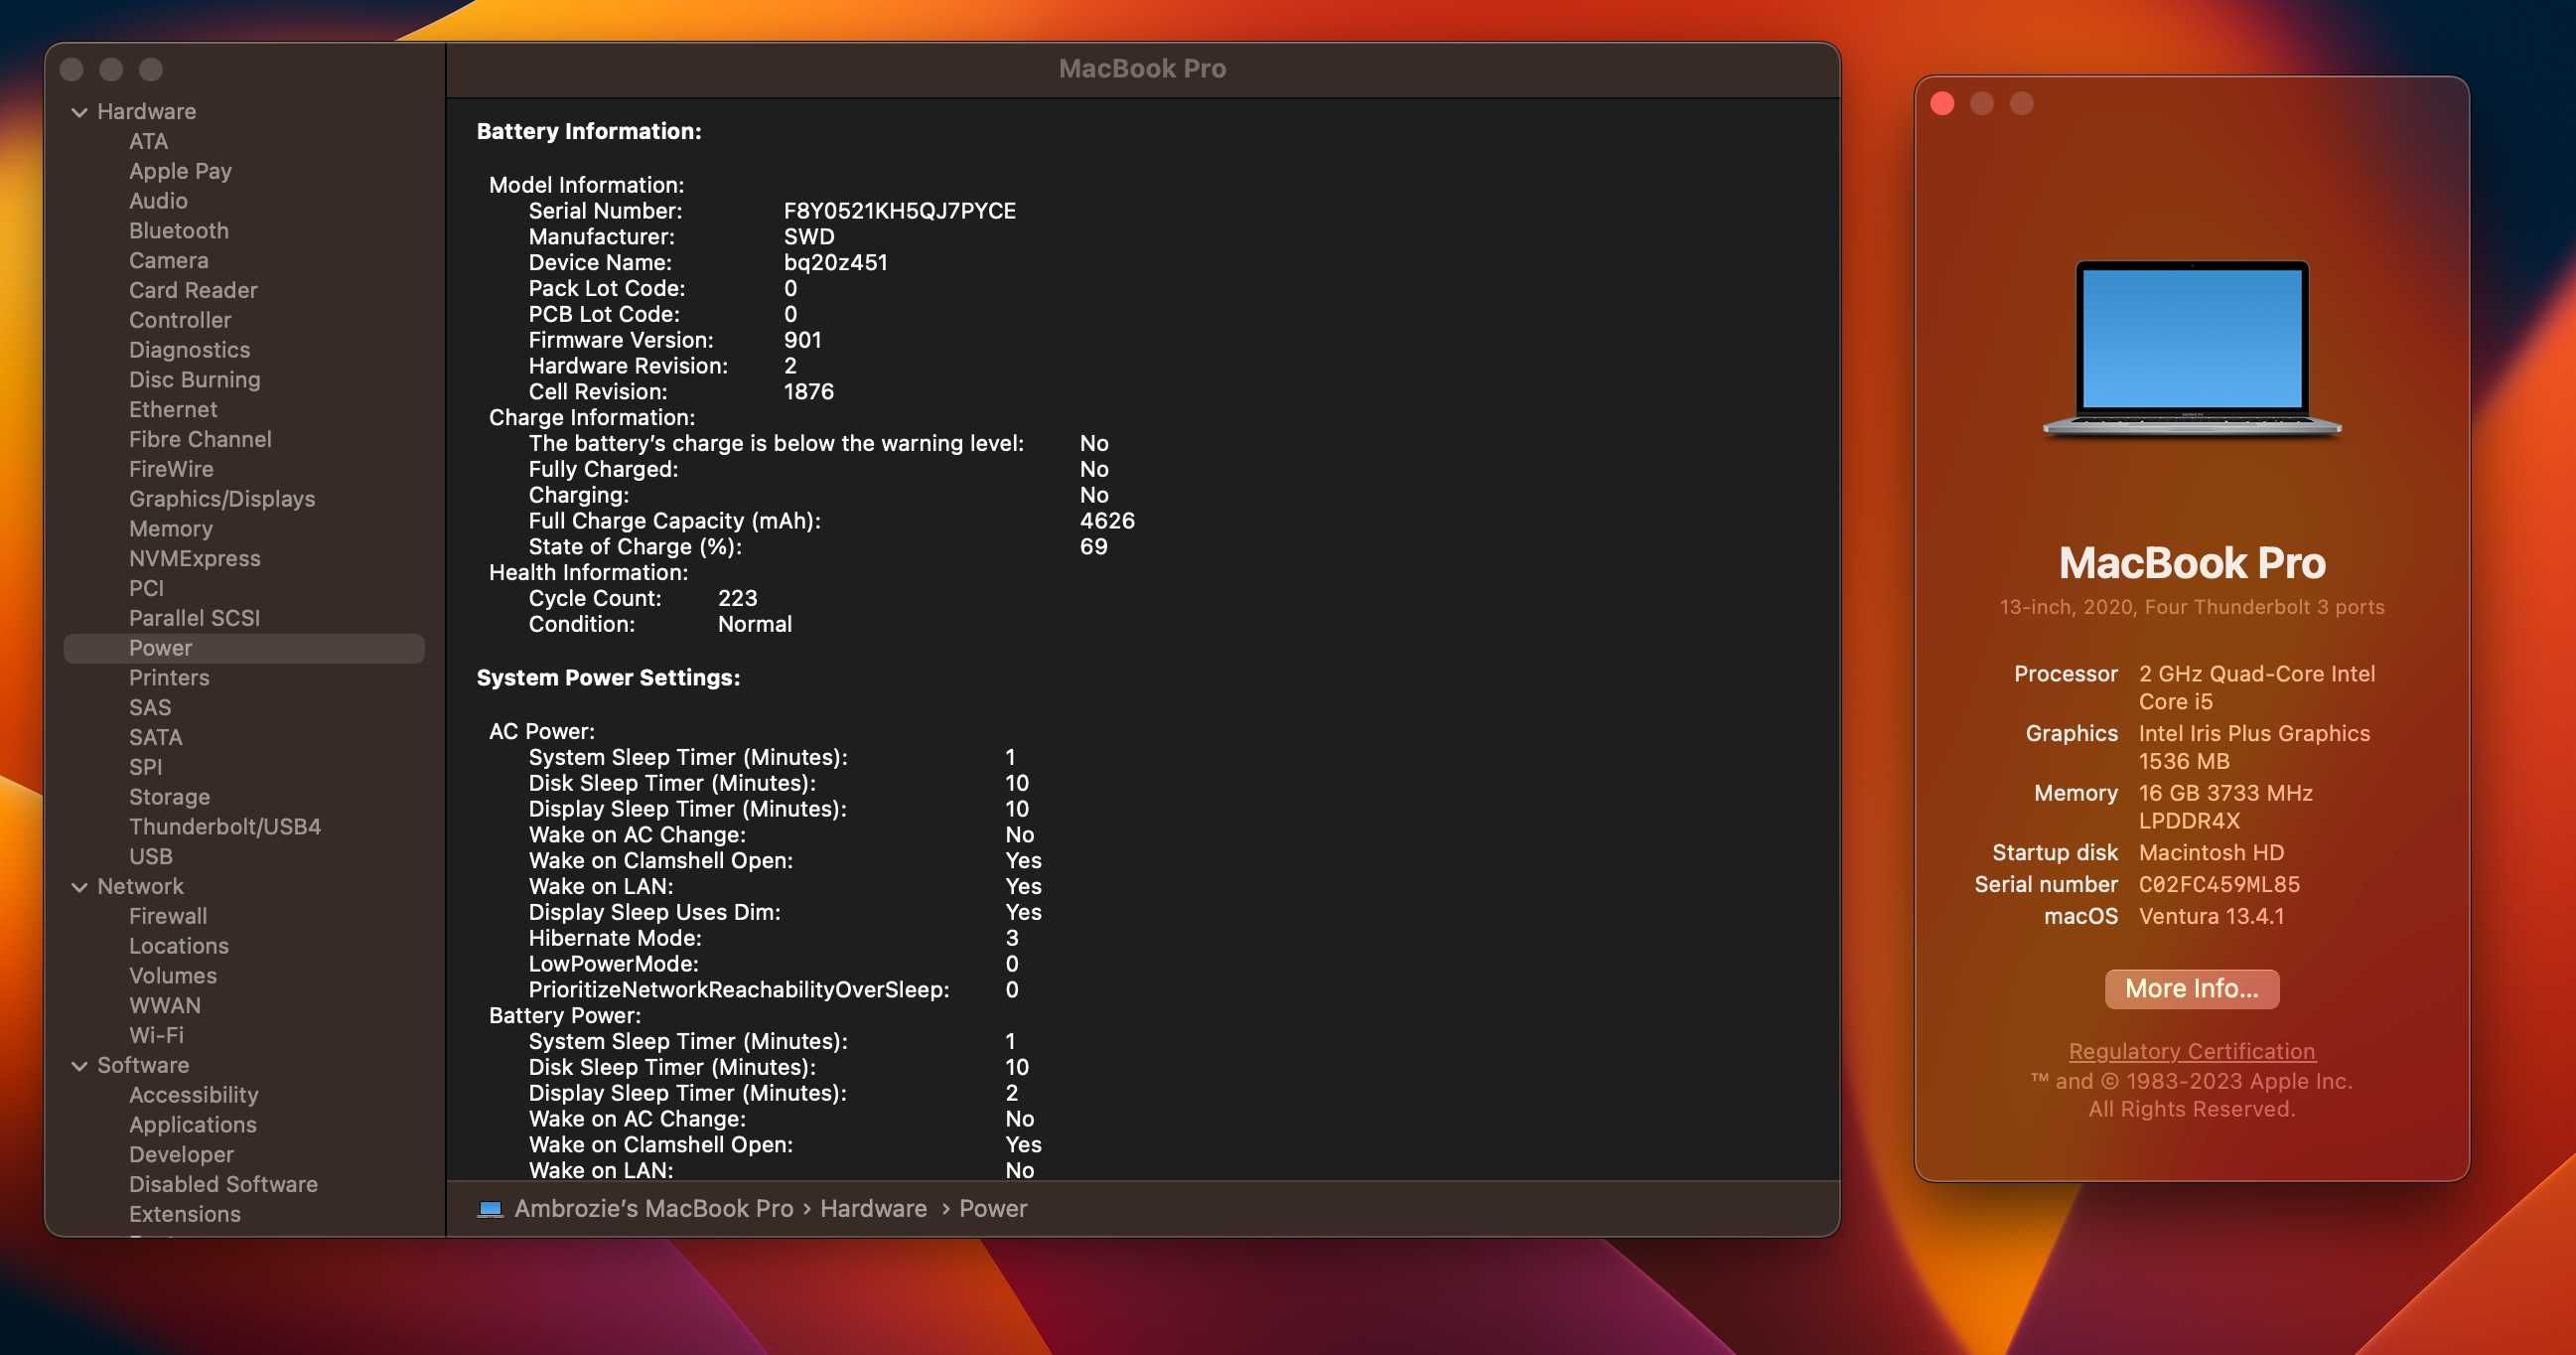Open Printers in the sidebar

coord(169,678)
